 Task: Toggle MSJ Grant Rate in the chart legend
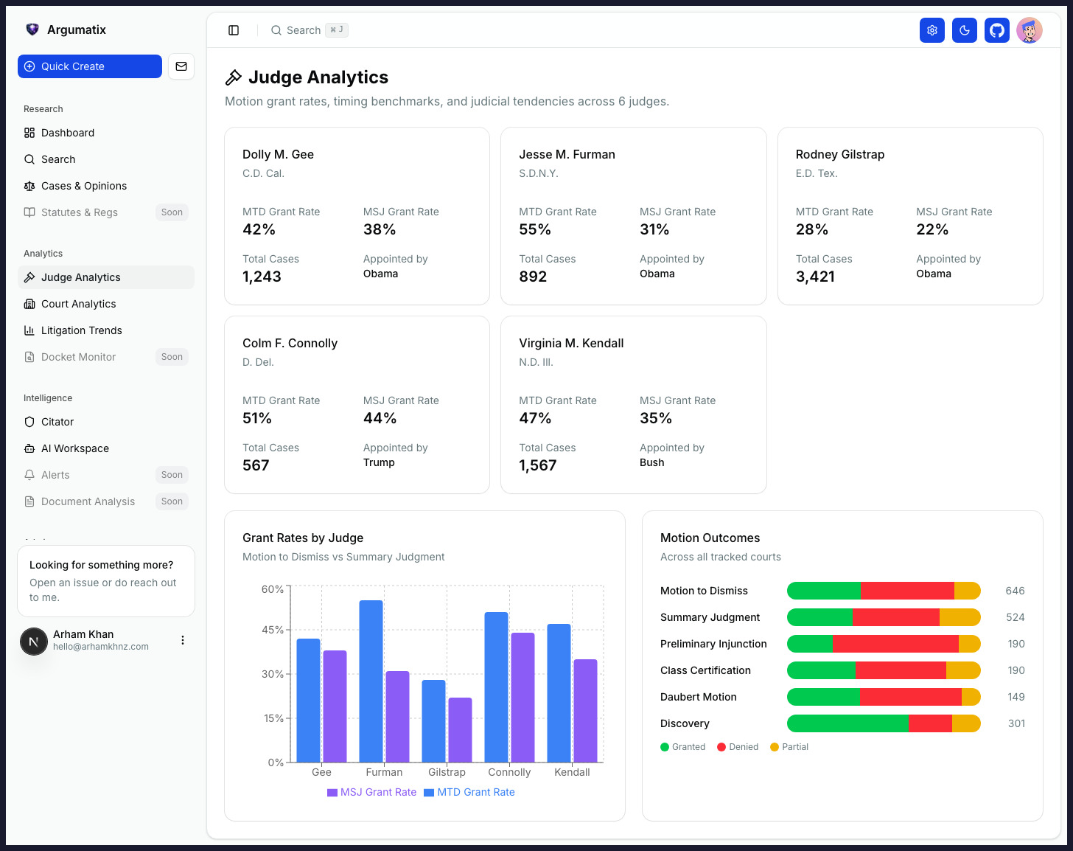(371, 792)
